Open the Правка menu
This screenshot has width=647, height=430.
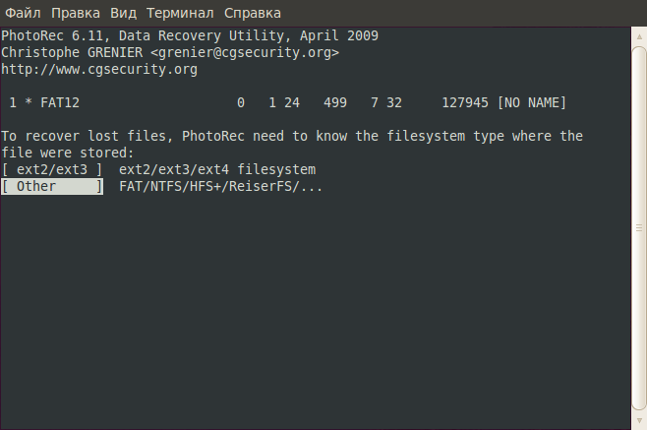click(x=76, y=13)
